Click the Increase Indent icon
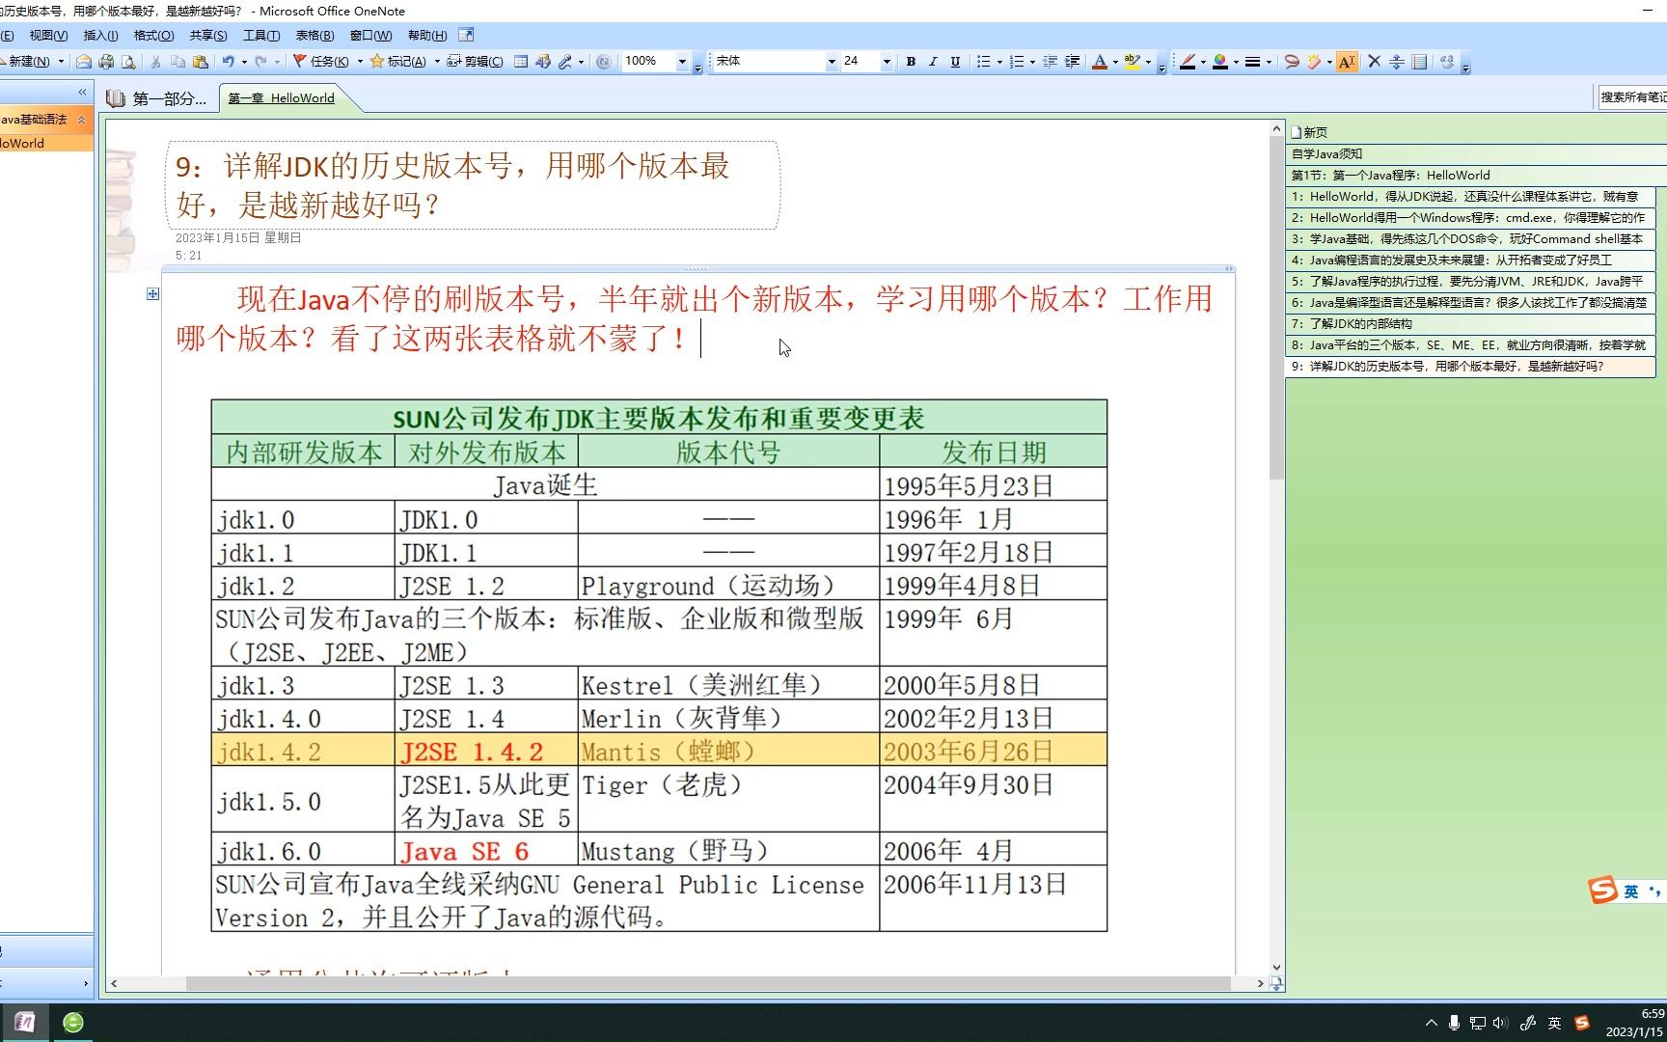This screenshot has width=1667, height=1042. 1072,62
